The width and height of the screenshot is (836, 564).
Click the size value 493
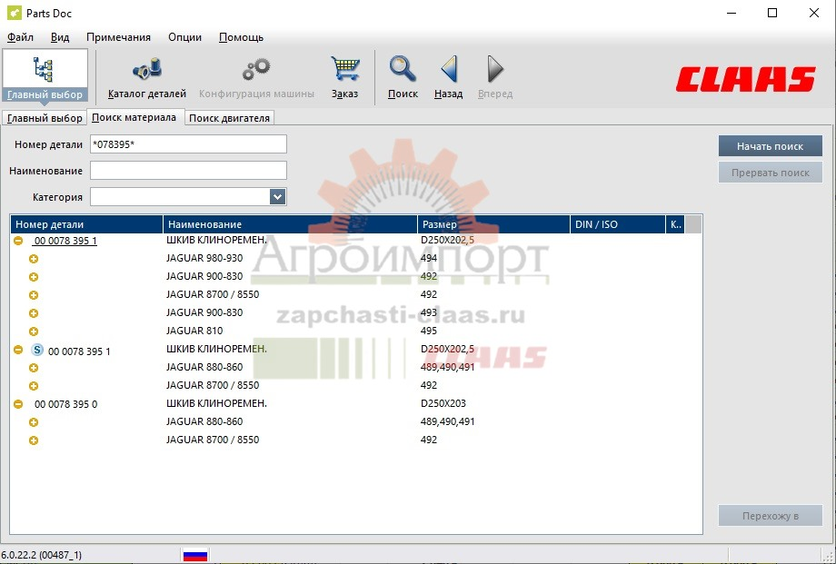pyautogui.click(x=429, y=312)
